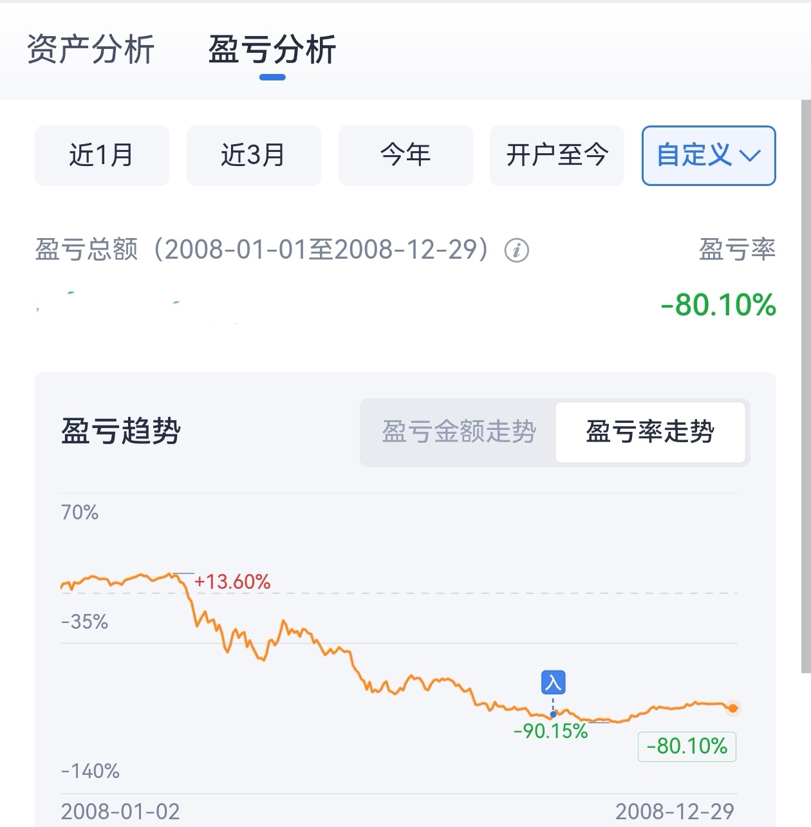Click the info icon beside 盈亏总额 date range
The width and height of the screenshot is (811, 827).
pos(516,250)
